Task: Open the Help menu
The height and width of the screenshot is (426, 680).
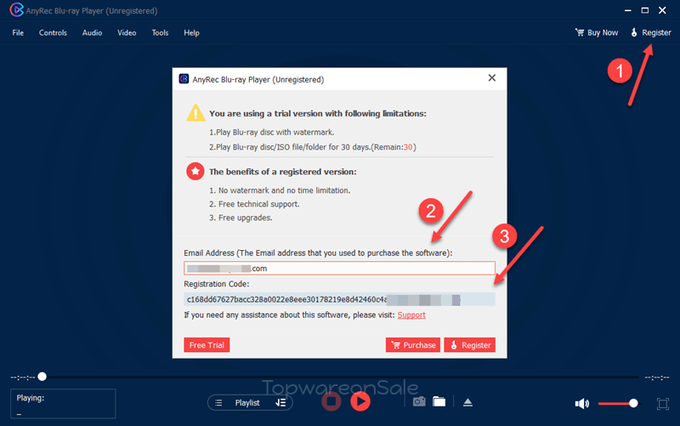Action: coord(191,33)
